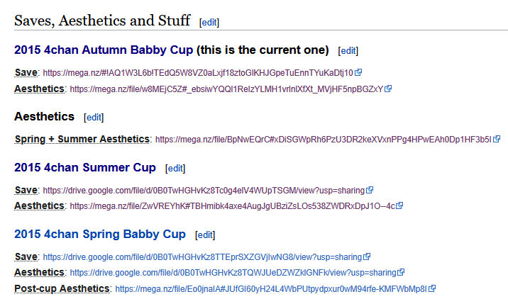Click external-link icon after Summer Cup Save URL

(370, 190)
